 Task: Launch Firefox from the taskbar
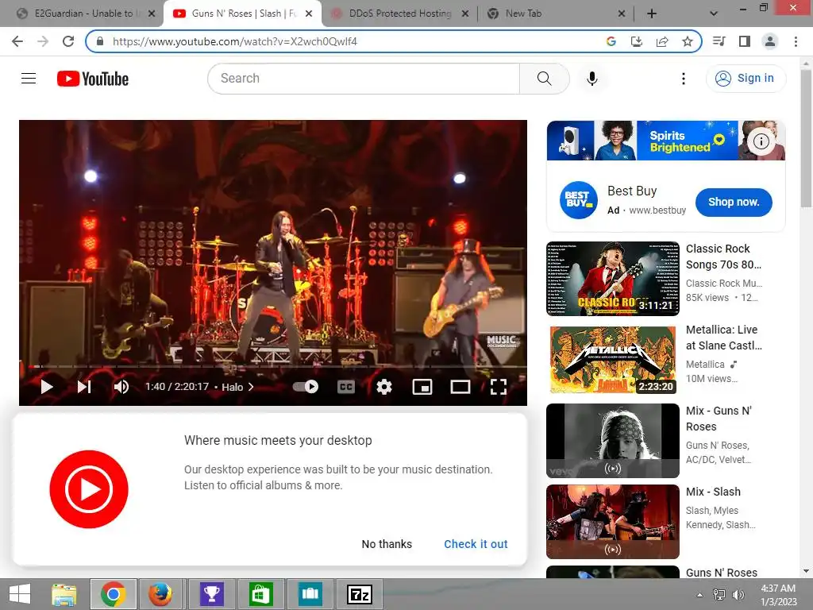click(x=160, y=594)
